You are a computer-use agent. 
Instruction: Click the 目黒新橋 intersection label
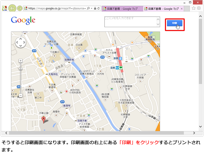click(69, 60)
